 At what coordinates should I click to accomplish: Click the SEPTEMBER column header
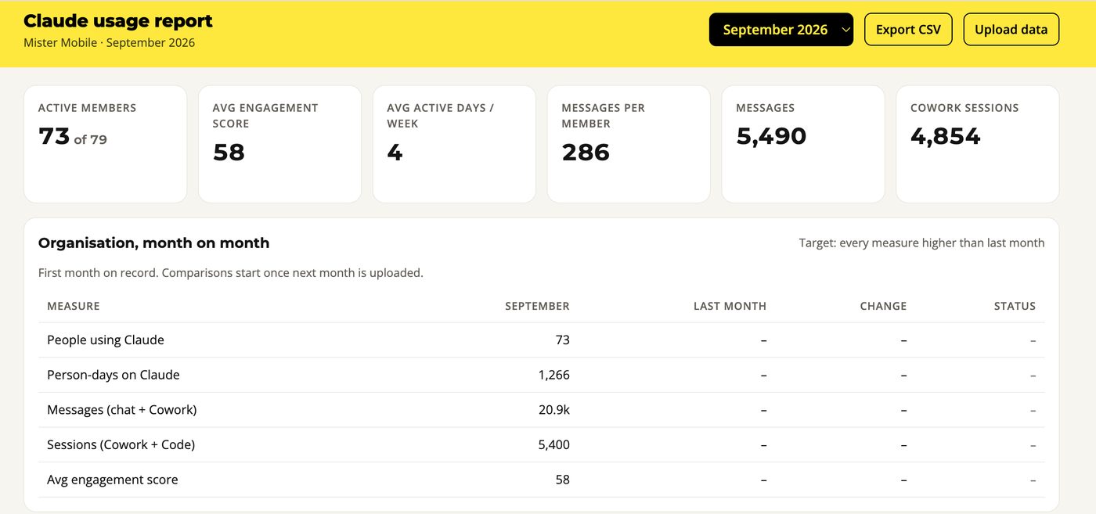(537, 306)
